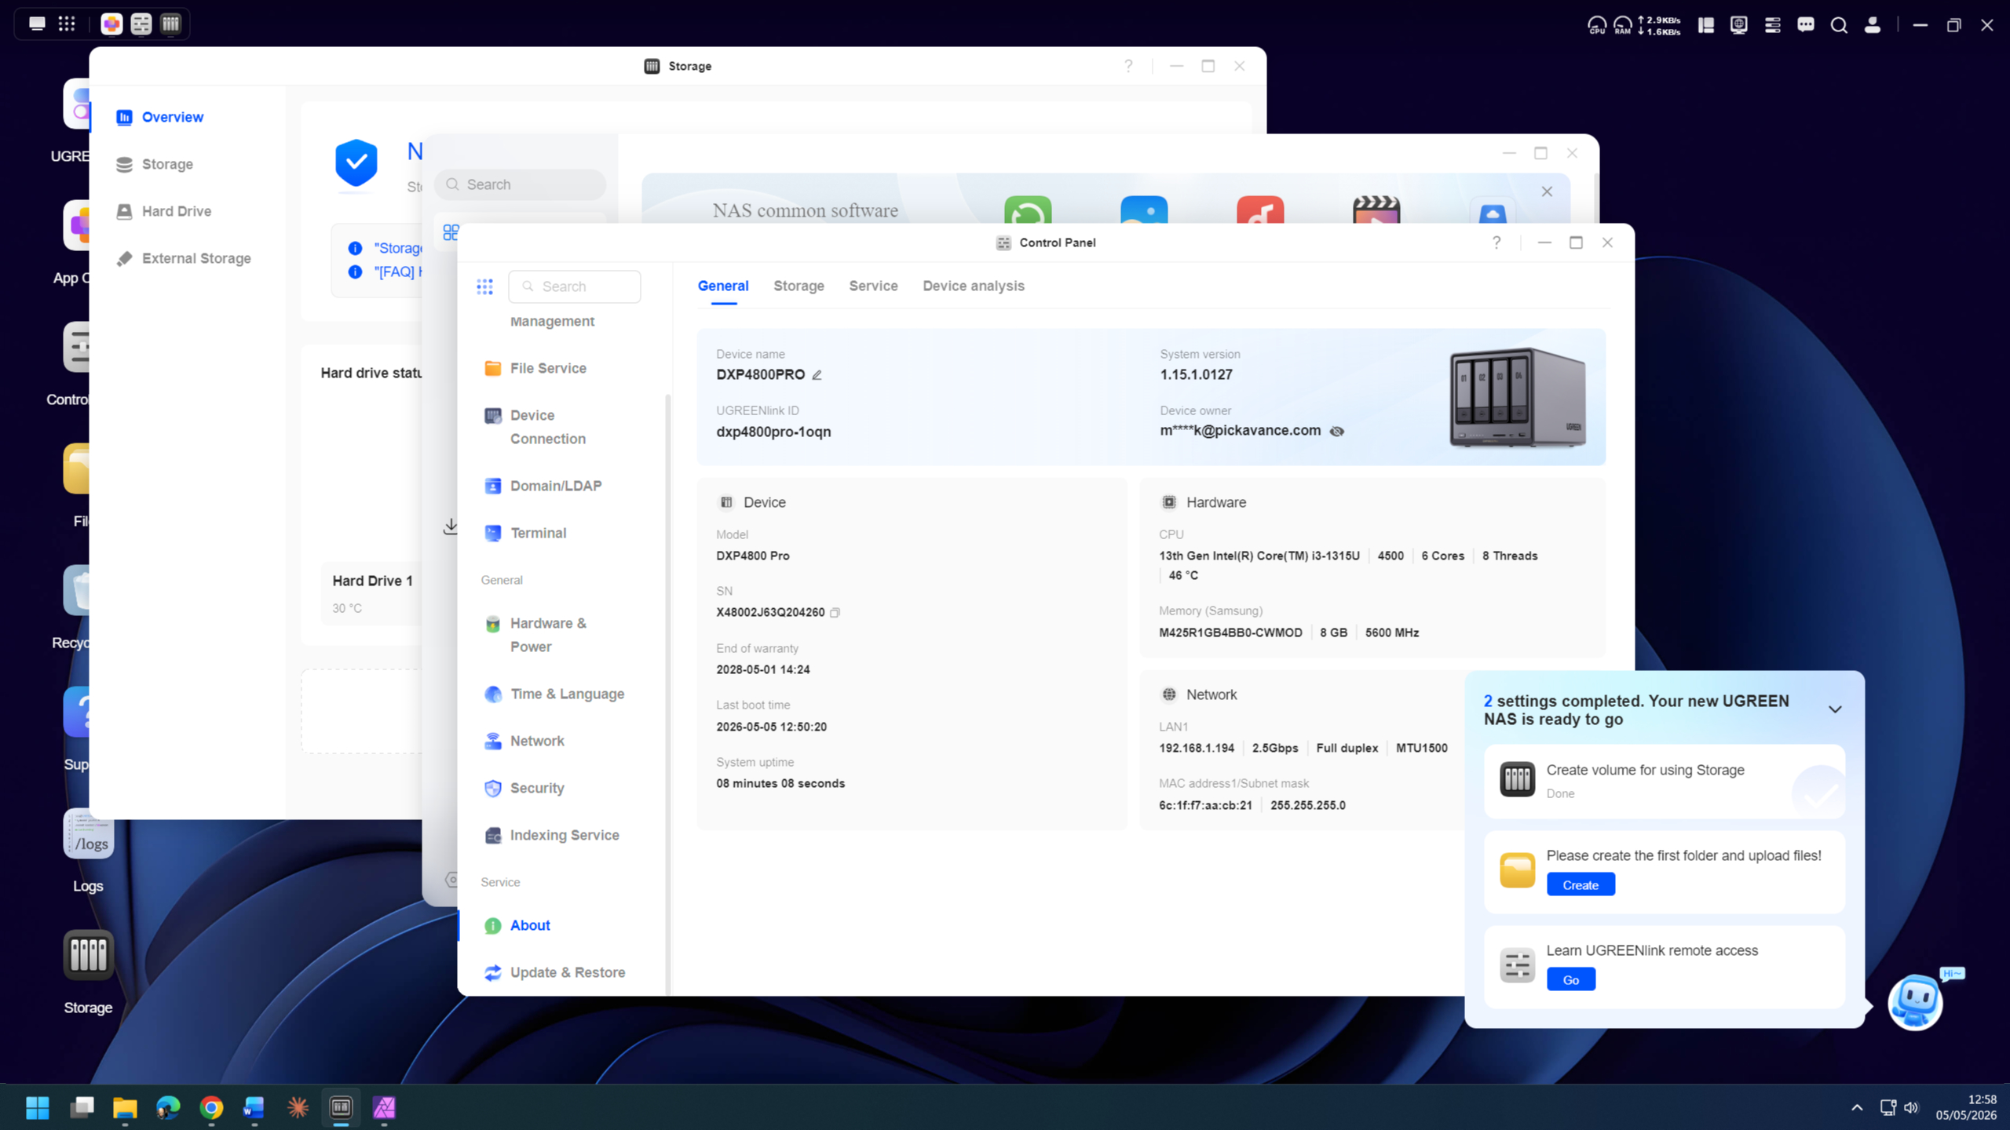The image size is (2010, 1130).
Task: Click the system version 1.15.1.0127
Action: pyautogui.click(x=1196, y=374)
